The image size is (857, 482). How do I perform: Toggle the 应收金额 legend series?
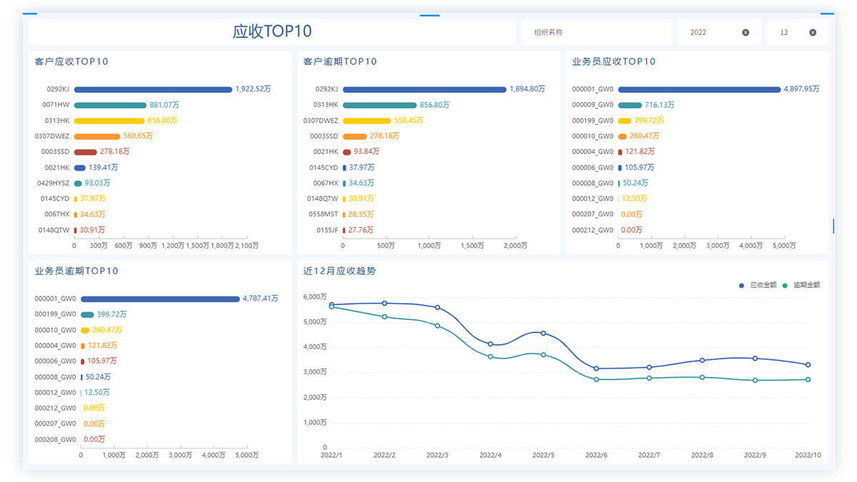pos(758,285)
